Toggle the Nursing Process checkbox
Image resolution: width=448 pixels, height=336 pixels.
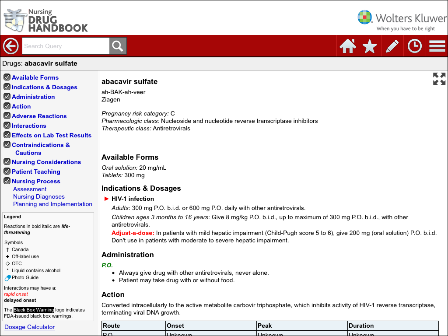(7, 181)
